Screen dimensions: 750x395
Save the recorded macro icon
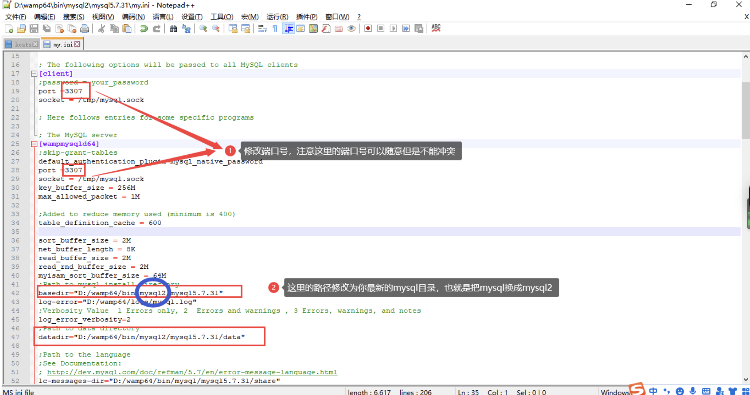coord(419,28)
